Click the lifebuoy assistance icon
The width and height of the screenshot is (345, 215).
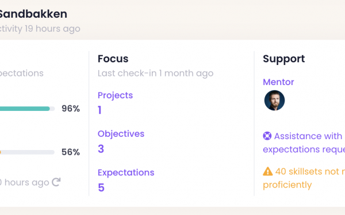point(267,136)
